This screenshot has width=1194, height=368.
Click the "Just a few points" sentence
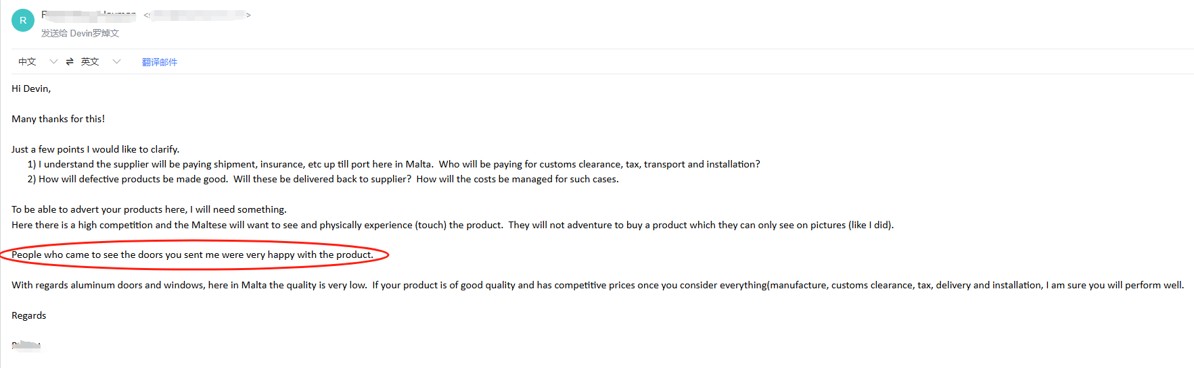(95, 149)
